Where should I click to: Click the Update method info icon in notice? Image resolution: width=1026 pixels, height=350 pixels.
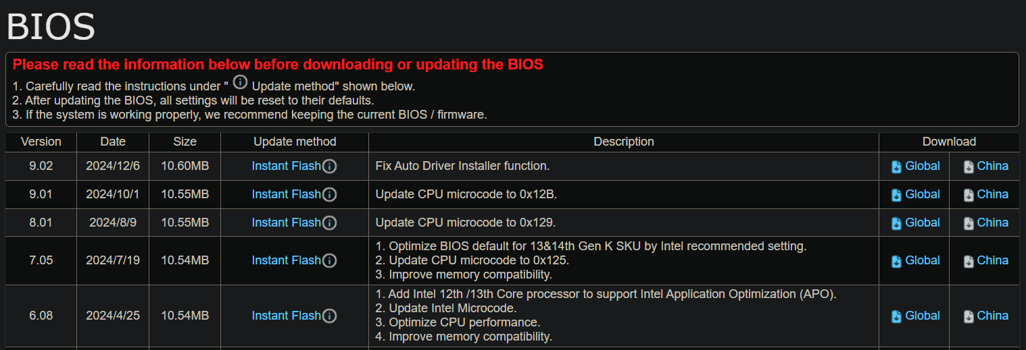click(x=240, y=83)
